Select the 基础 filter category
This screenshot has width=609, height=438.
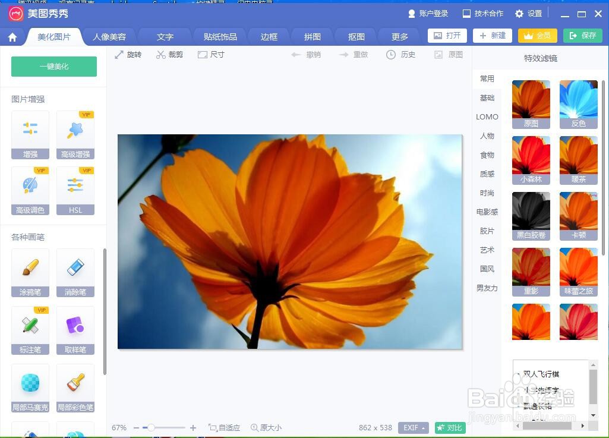click(487, 98)
